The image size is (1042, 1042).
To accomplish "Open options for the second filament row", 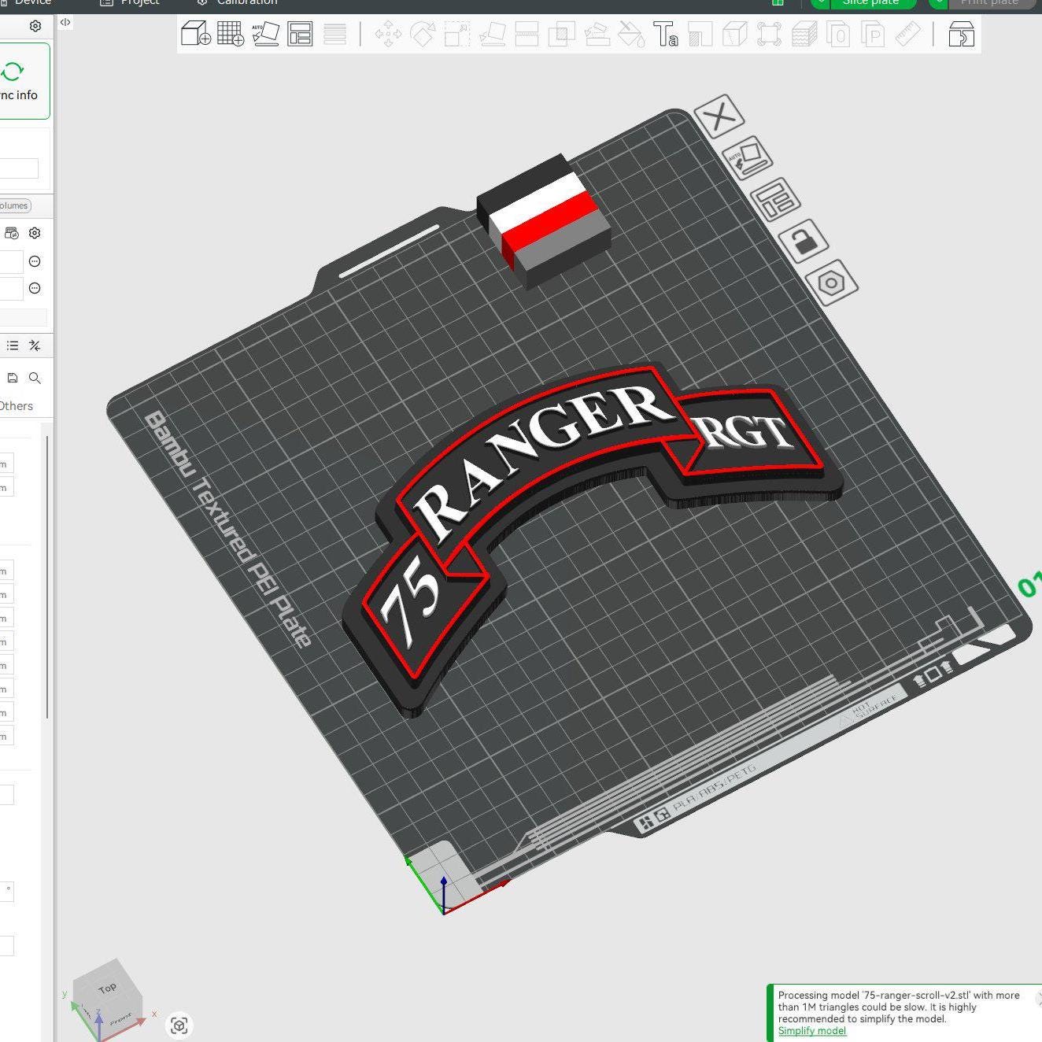I will pyautogui.click(x=35, y=288).
